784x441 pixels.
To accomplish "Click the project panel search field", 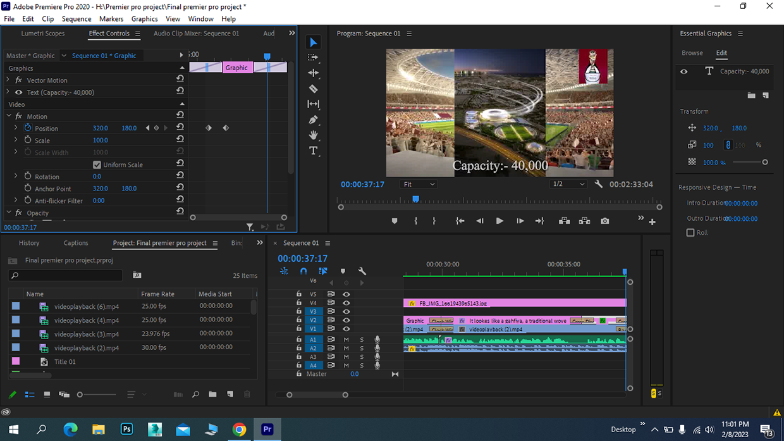I will [66, 275].
